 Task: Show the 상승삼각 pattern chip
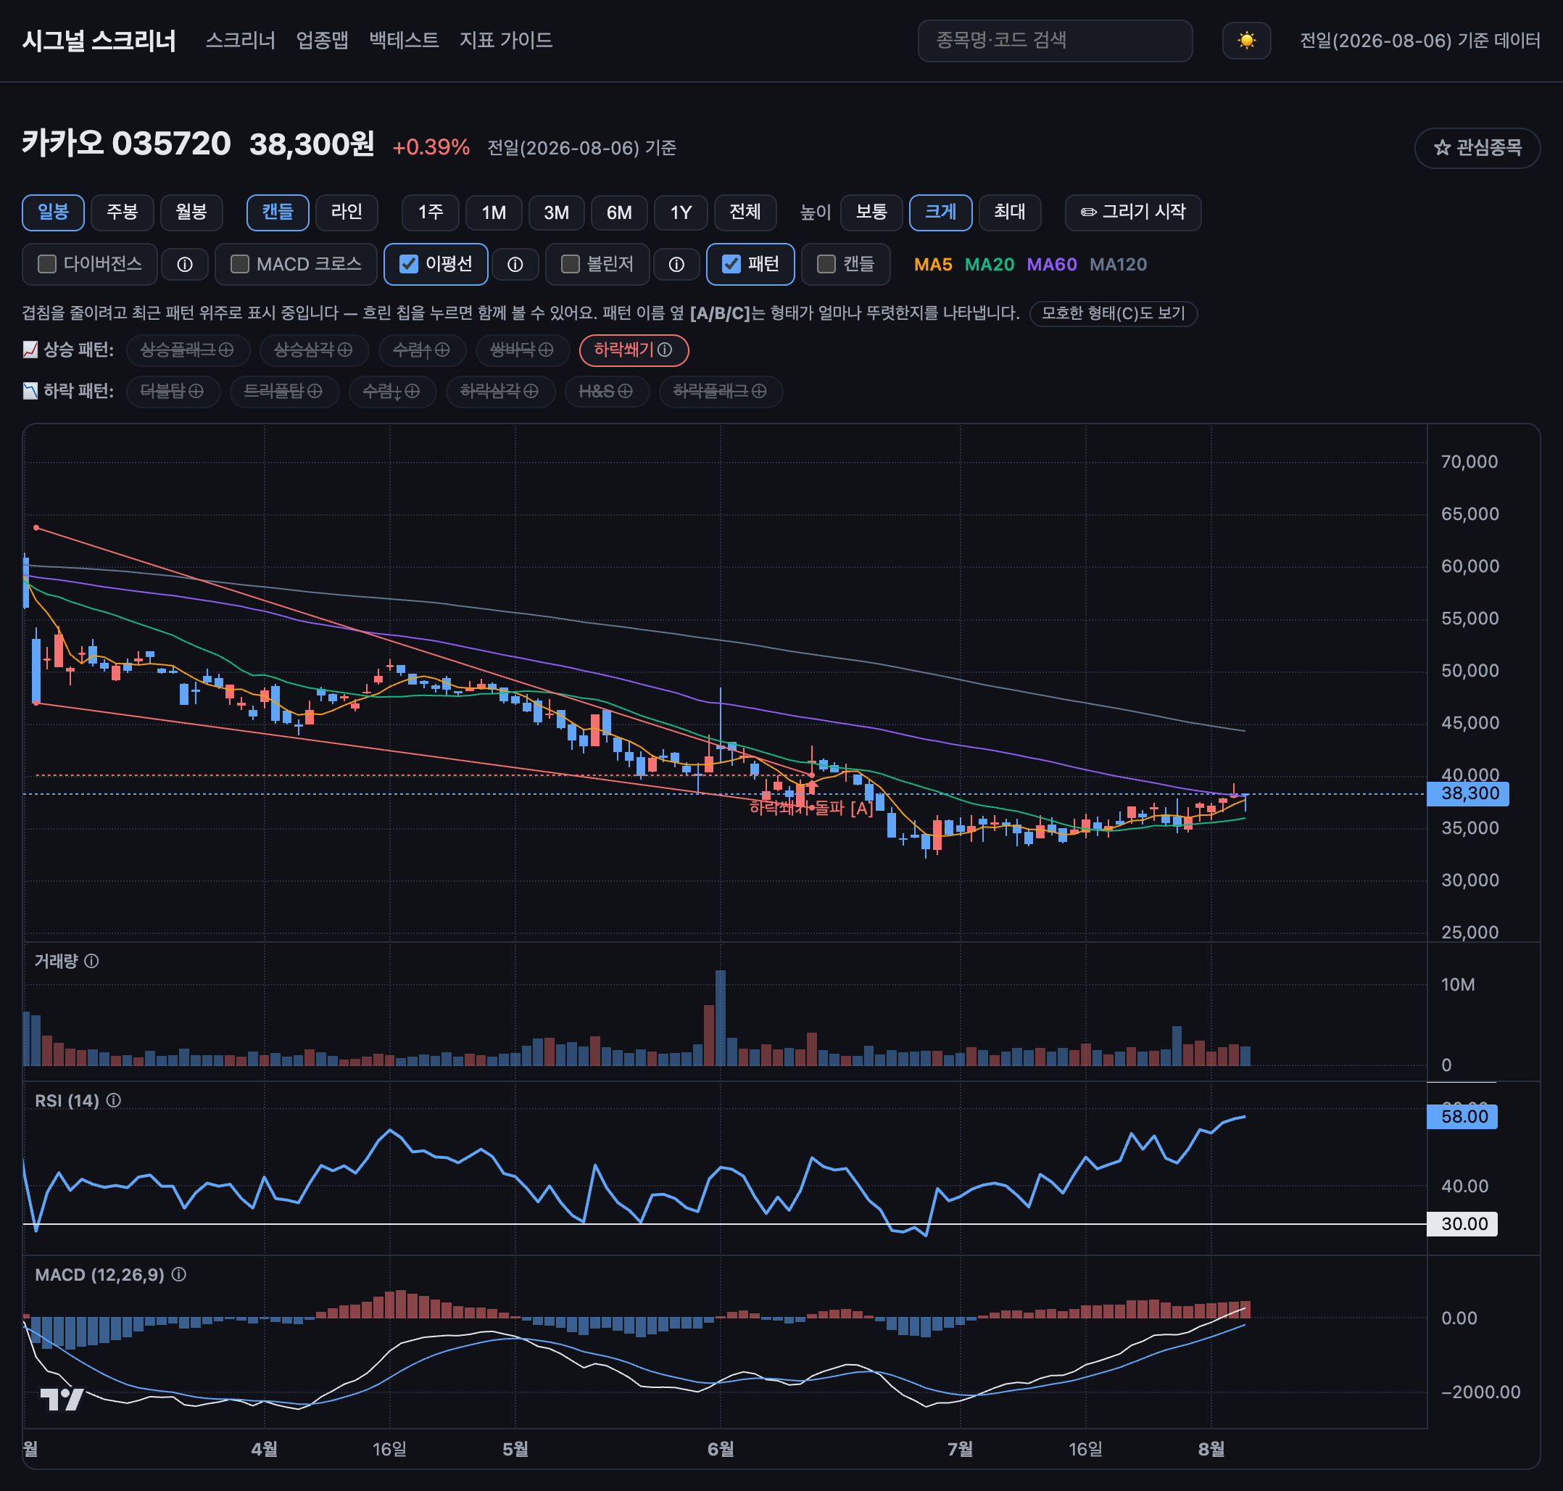pyautogui.click(x=313, y=350)
